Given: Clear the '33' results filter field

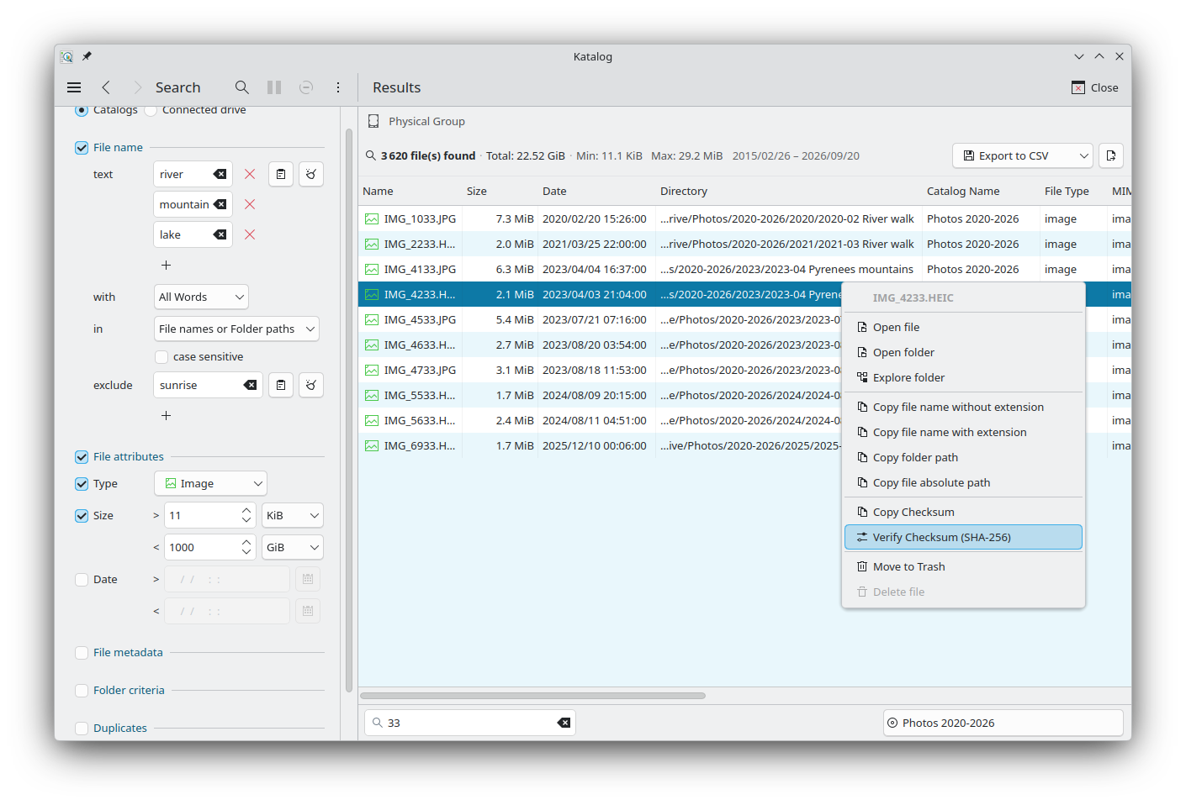Looking at the screenshot, I should tap(564, 723).
